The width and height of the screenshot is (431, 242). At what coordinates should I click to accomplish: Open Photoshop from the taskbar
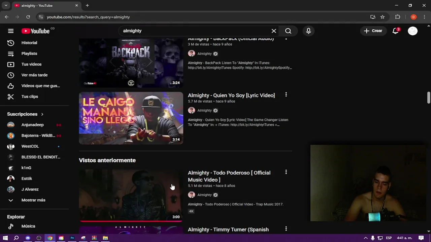(x=72, y=238)
